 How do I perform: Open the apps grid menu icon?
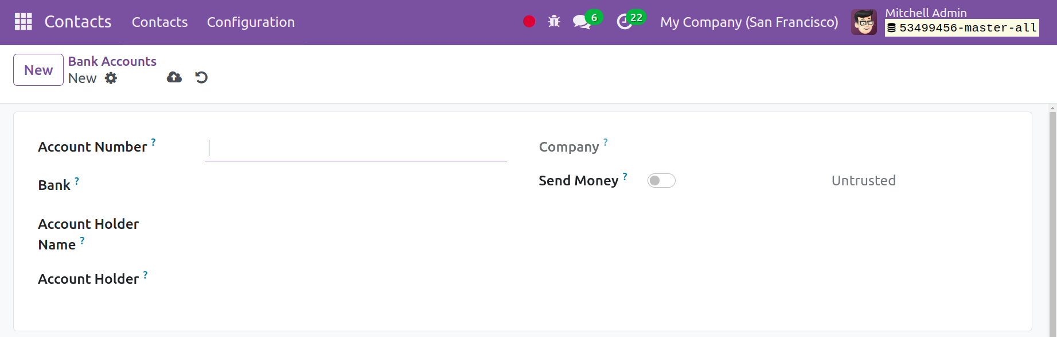(x=23, y=22)
